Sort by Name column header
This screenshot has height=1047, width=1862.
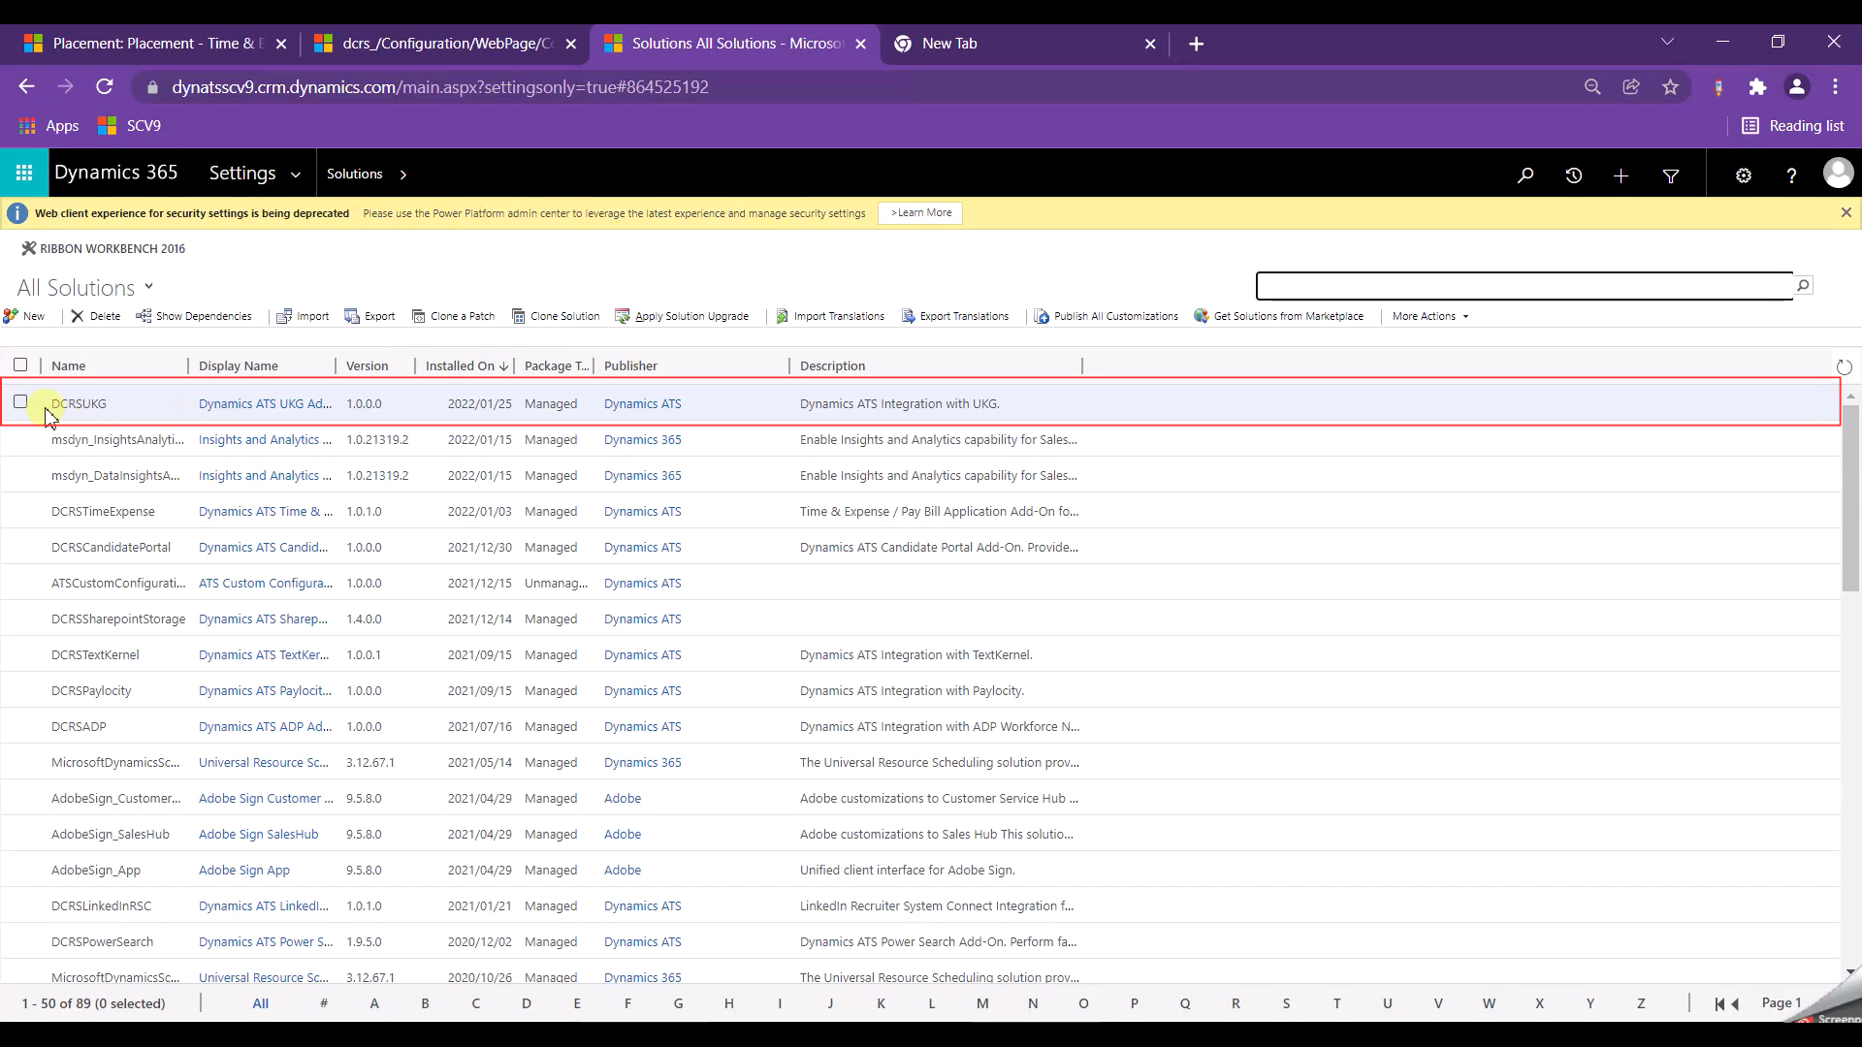(x=68, y=365)
